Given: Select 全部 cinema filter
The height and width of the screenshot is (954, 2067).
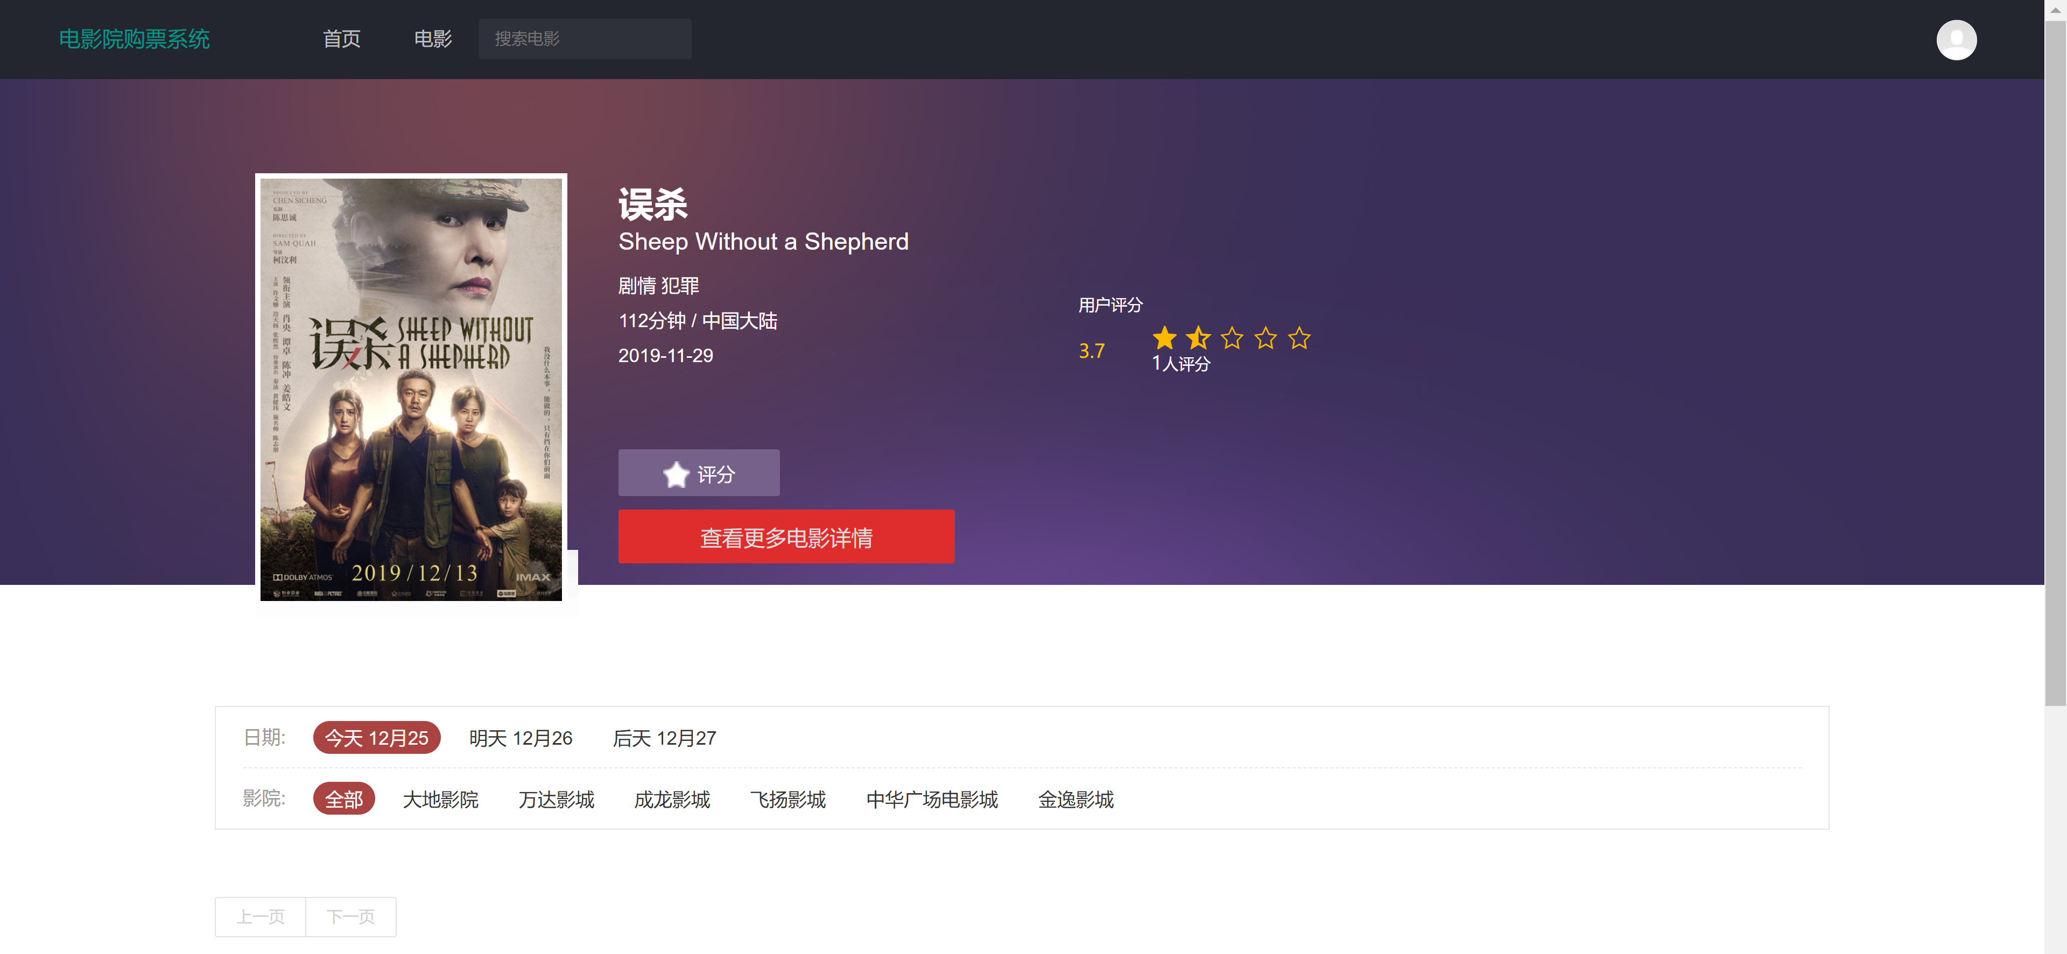Looking at the screenshot, I should [343, 799].
